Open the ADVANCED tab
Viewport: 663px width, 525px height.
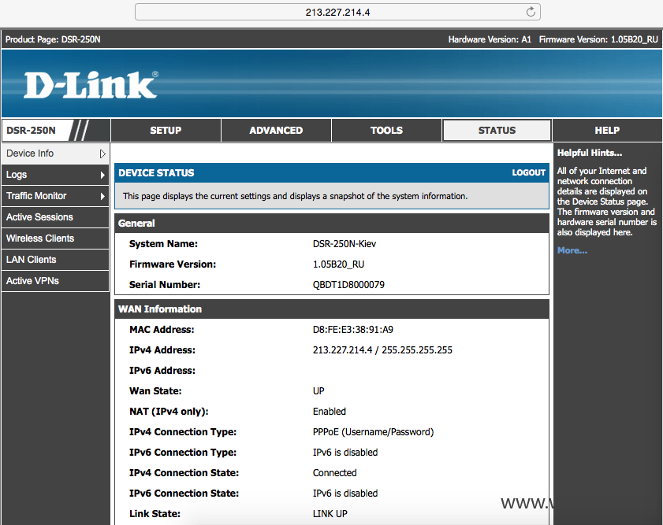click(276, 131)
